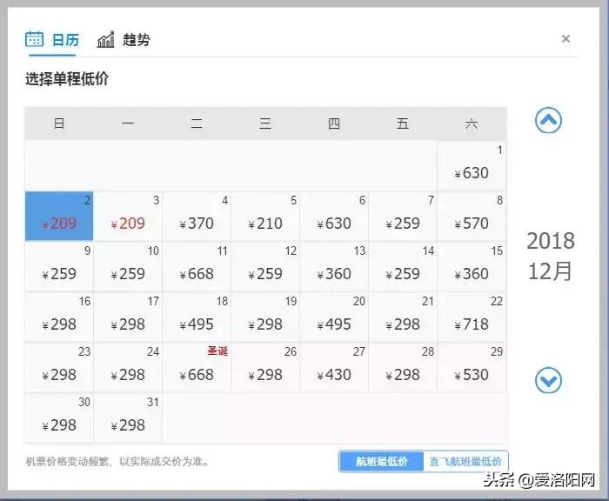The width and height of the screenshot is (609, 501).
Task: Click the trend chart icon
Action: point(105,40)
